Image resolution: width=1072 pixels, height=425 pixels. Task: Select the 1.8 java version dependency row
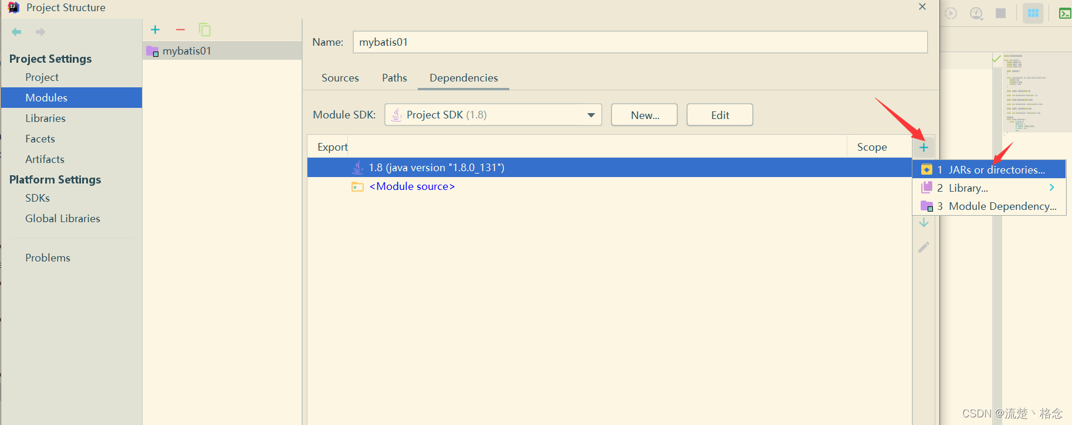point(610,168)
